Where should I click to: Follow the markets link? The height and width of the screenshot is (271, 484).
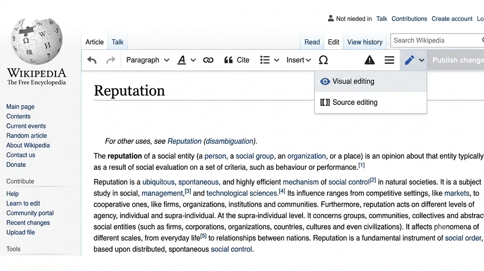pyautogui.click(x=457, y=193)
